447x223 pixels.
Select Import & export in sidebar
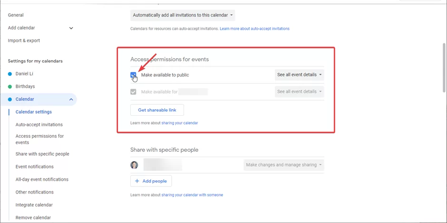click(x=24, y=41)
